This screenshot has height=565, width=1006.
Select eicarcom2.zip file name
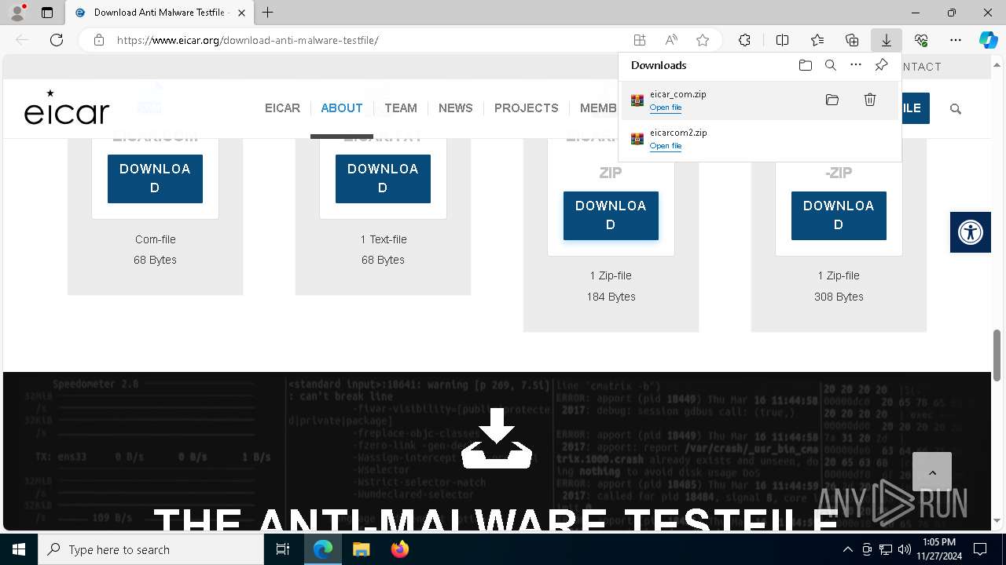click(678, 133)
